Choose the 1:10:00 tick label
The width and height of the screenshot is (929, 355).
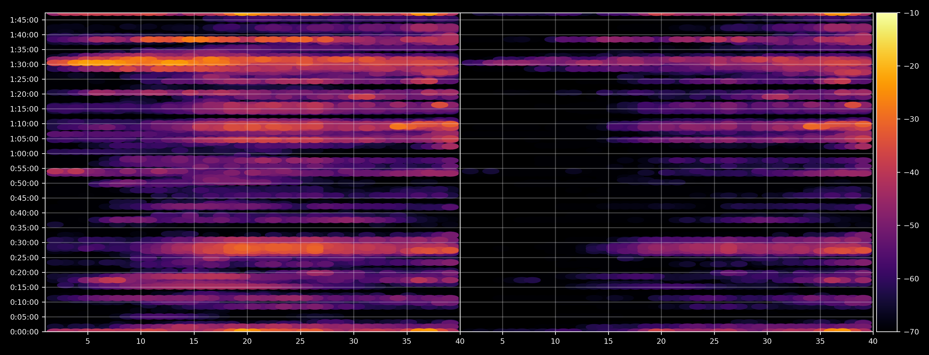24,124
